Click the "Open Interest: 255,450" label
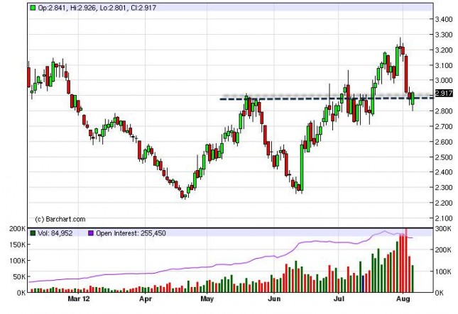 point(131,233)
